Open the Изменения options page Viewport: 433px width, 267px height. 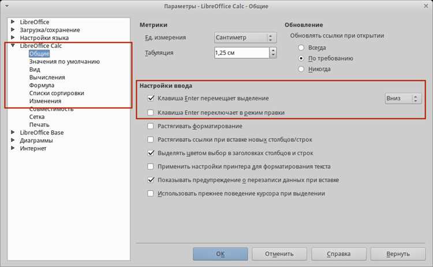(x=45, y=101)
